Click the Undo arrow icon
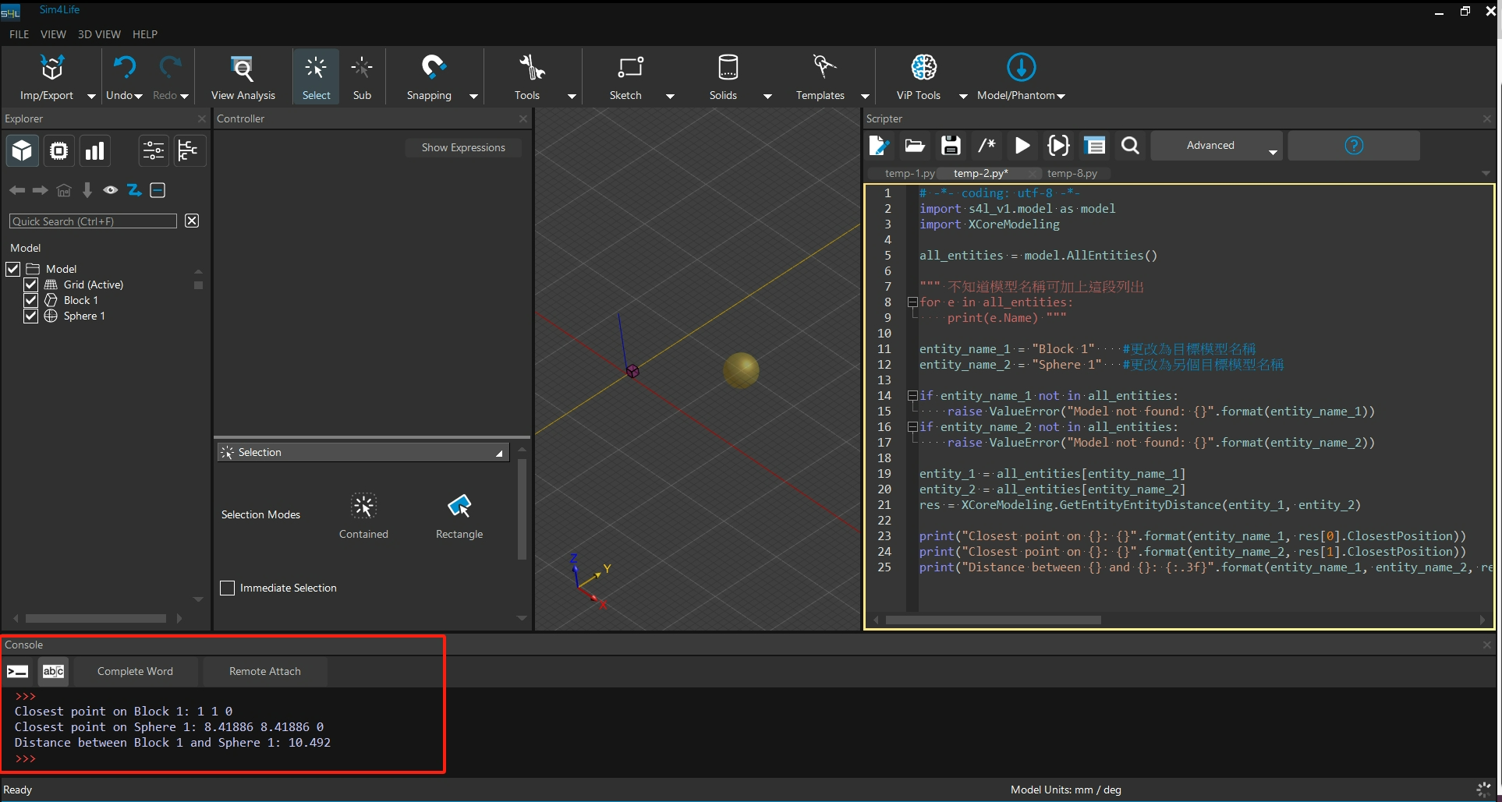Image resolution: width=1502 pixels, height=802 pixels. (124, 68)
